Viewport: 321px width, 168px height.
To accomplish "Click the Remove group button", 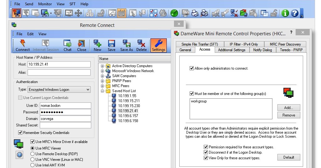I will click(289, 115).
